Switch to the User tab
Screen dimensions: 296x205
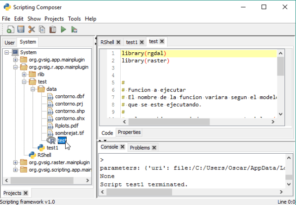(10, 43)
